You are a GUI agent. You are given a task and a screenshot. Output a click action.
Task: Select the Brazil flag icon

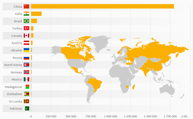26,21
